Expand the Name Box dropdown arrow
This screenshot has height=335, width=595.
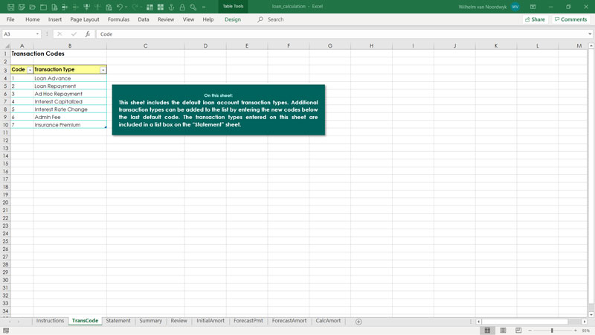37,33
